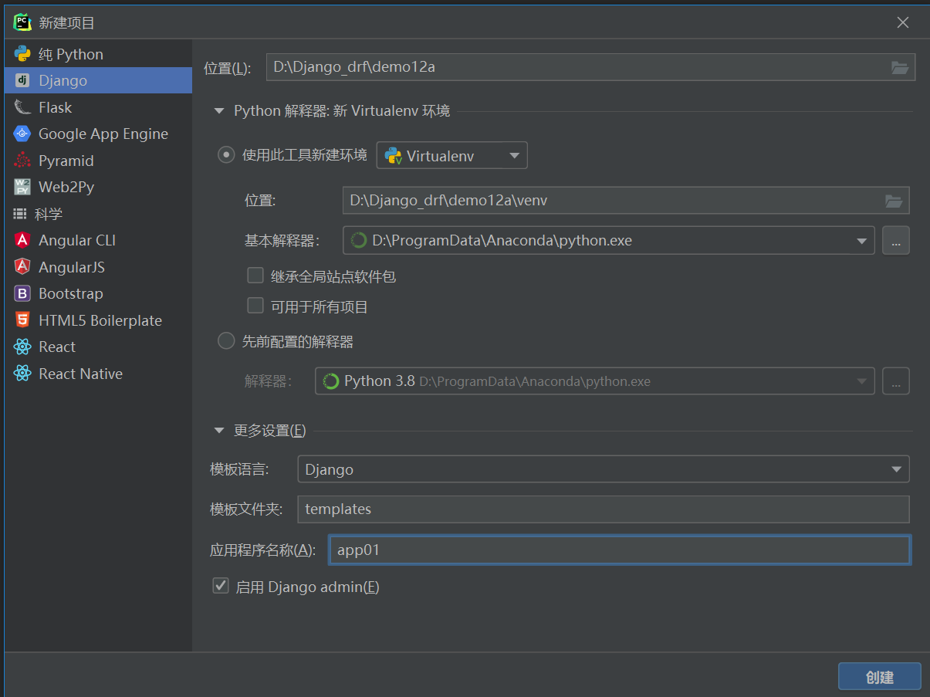Click the React atom icon
This screenshot has width=930, height=697.
[x=22, y=347]
